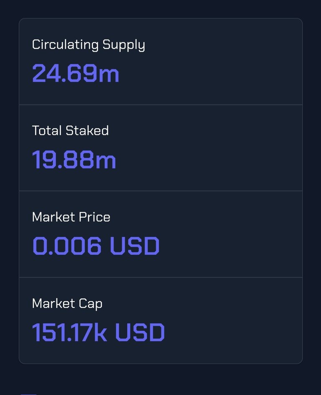321x395 pixels.
Task: Click the blue element at the bottom edge
Action: pyautogui.click(x=28, y=394)
